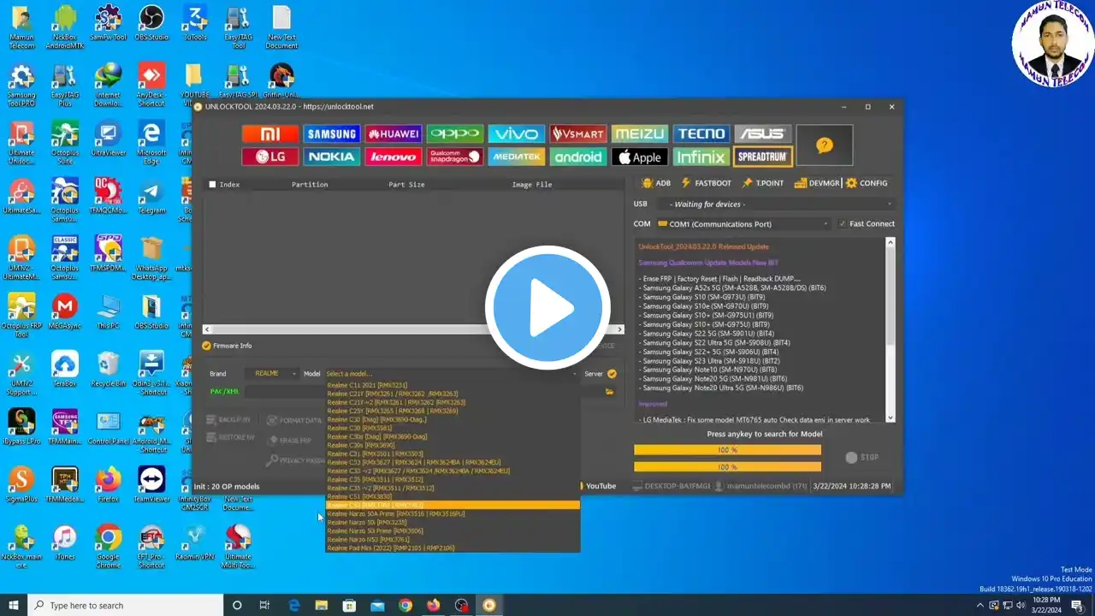Open the Windows Start menu
Screen dimensions: 1095x616
point(13,606)
